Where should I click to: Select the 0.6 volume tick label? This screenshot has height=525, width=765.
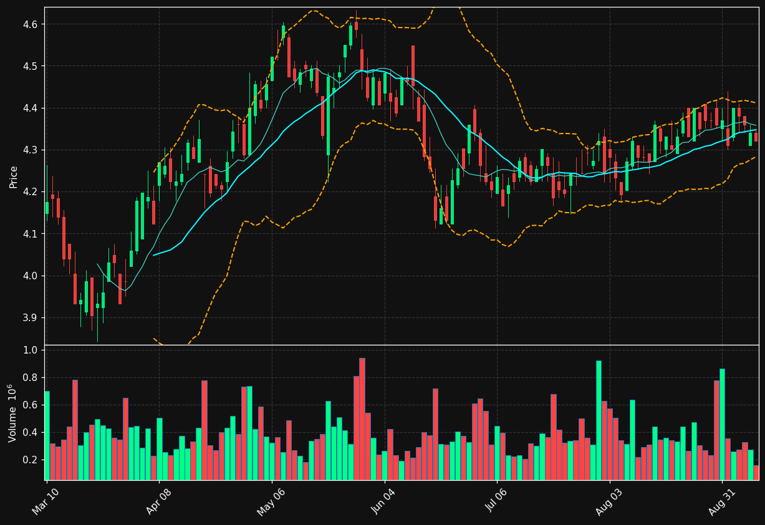point(31,405)
